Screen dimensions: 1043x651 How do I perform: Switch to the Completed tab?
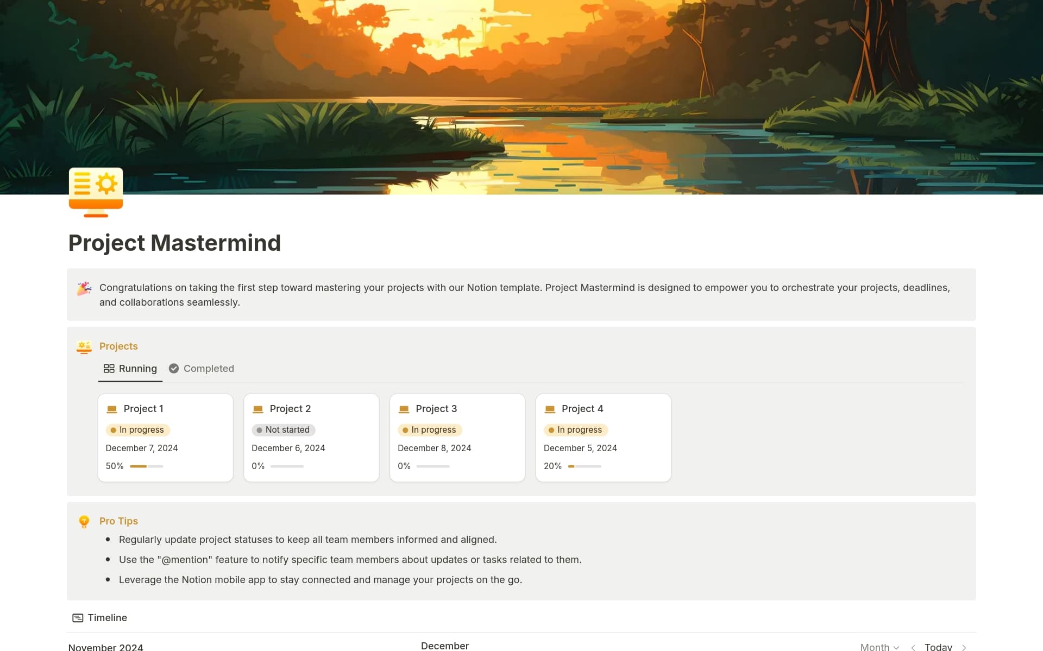click(208, 369)
